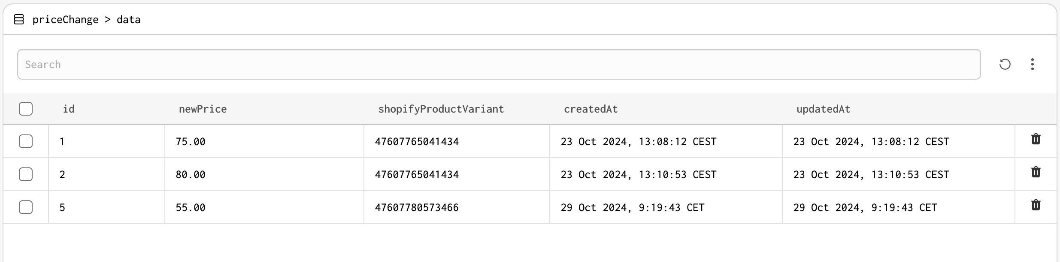
Task: Click the database table icon beside priceChange
Action: 19,20
